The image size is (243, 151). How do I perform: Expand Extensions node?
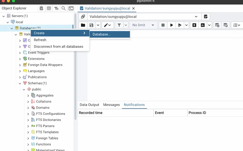[20, 59]
